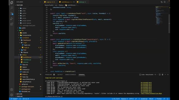Add a new terminal with plus icon
The image size is (179, 100).
point(155,75)
